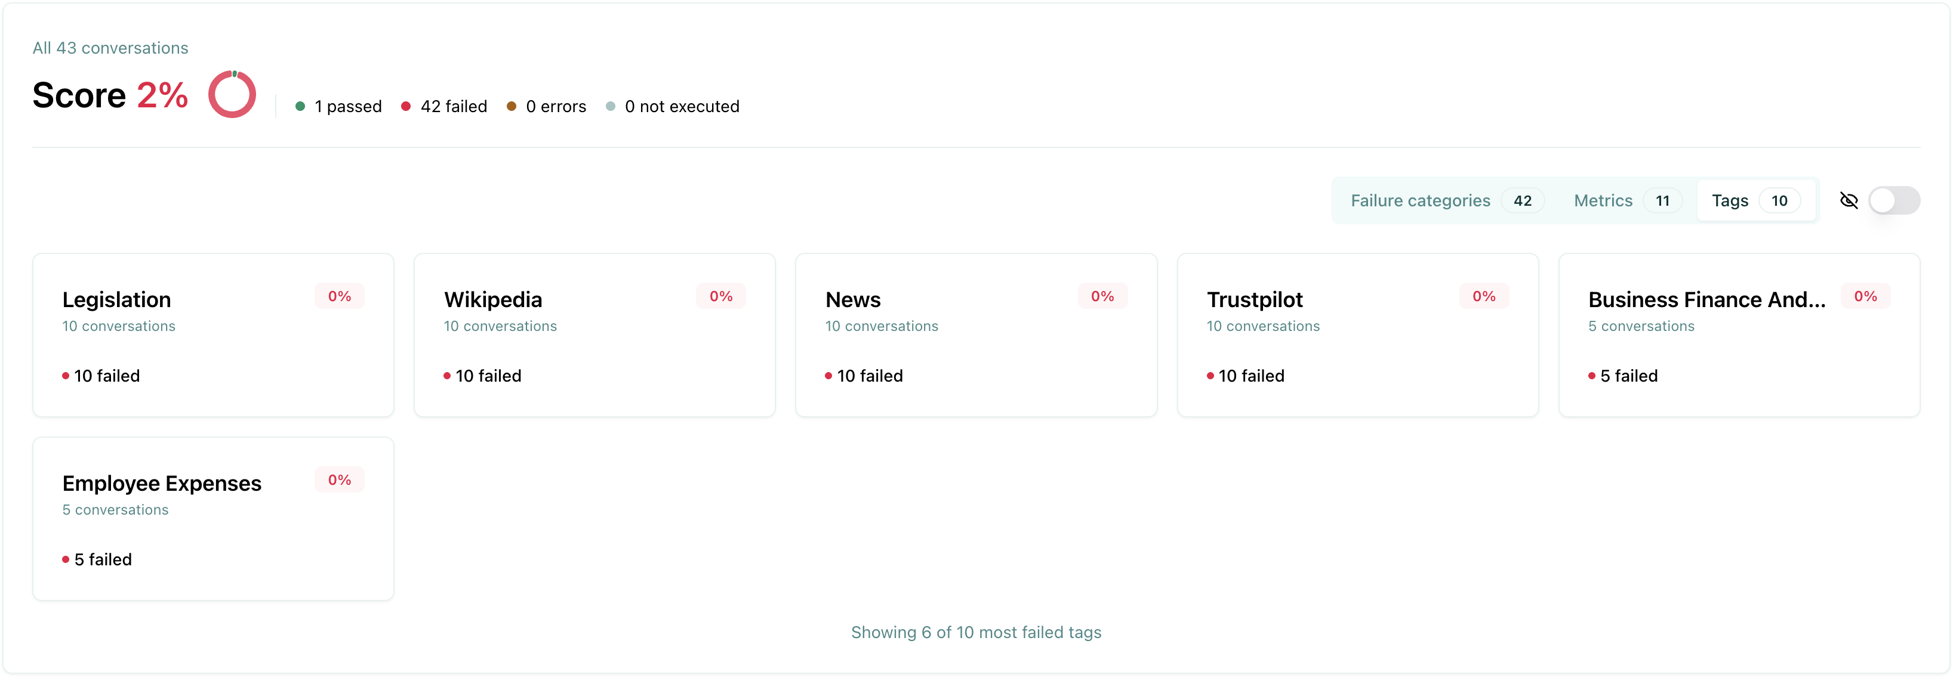Image resolution: width=1953 pixels, height=681 pixels.
Task: Click 10 failed on the News card
Action: [x=870, y=376]
